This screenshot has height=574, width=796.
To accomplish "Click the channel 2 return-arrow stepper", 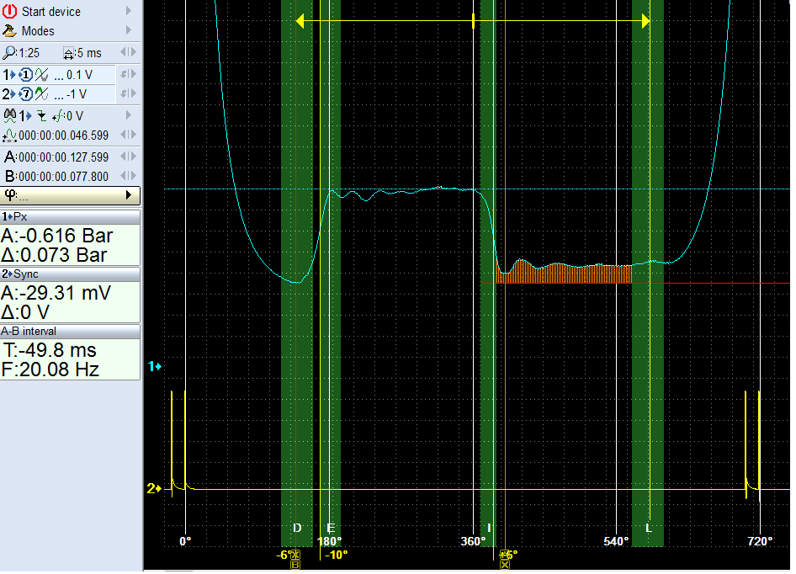I will [124, 93].
